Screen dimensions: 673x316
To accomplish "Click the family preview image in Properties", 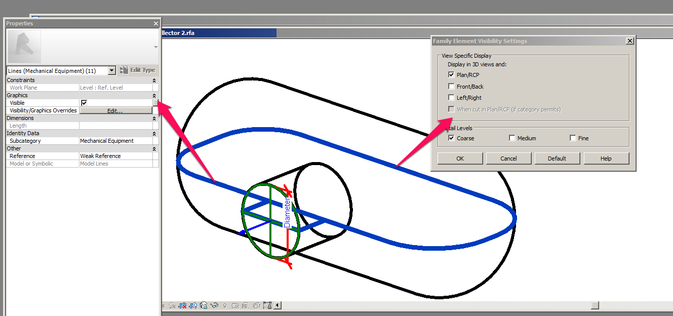I will [x=24, y=46].
